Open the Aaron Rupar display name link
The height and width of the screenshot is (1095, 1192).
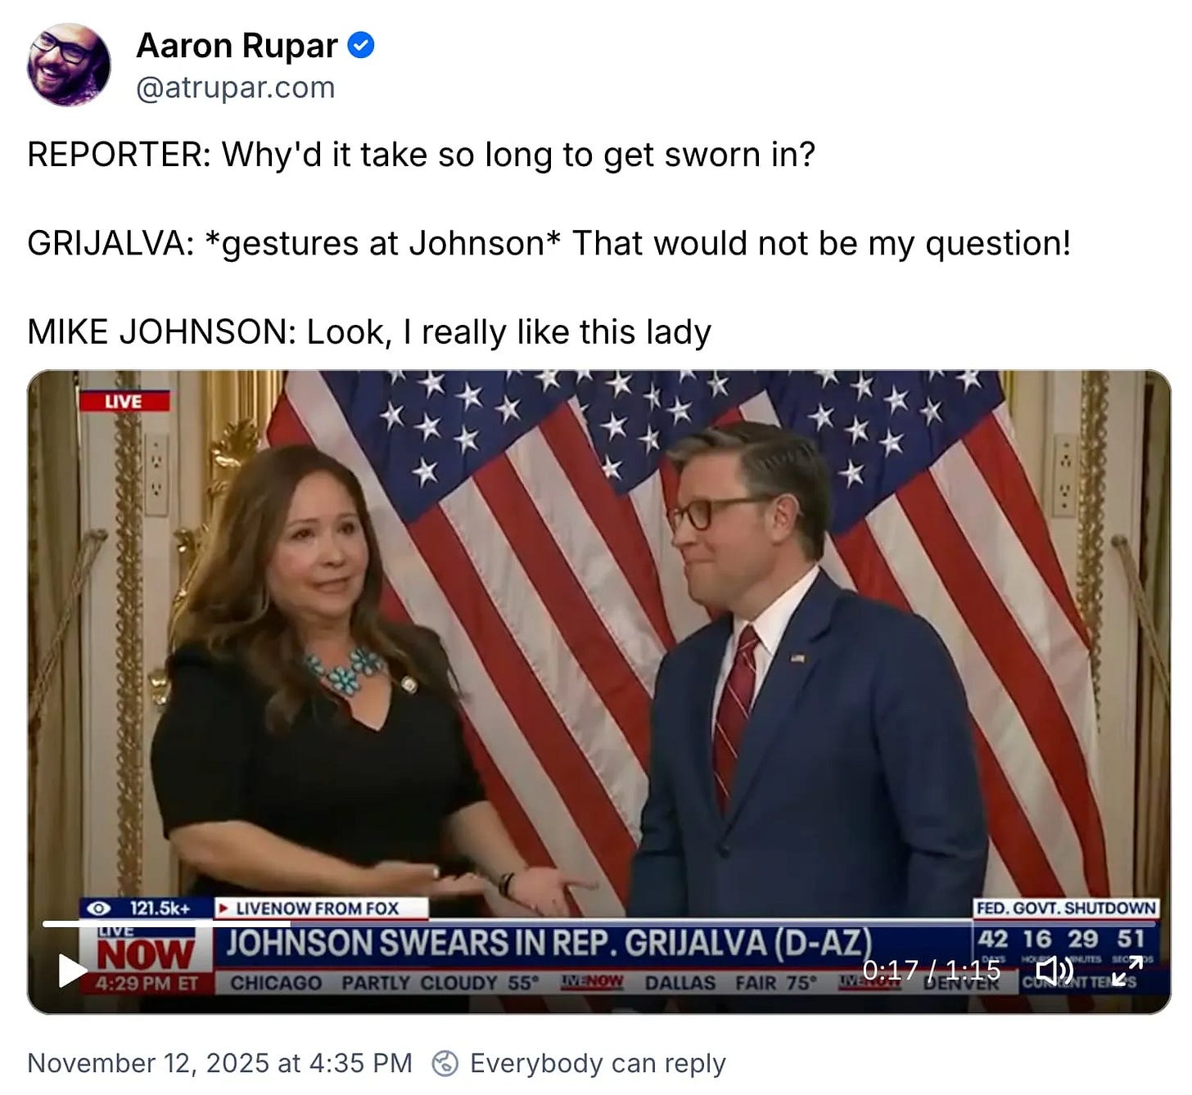click(x=237, y=46)
